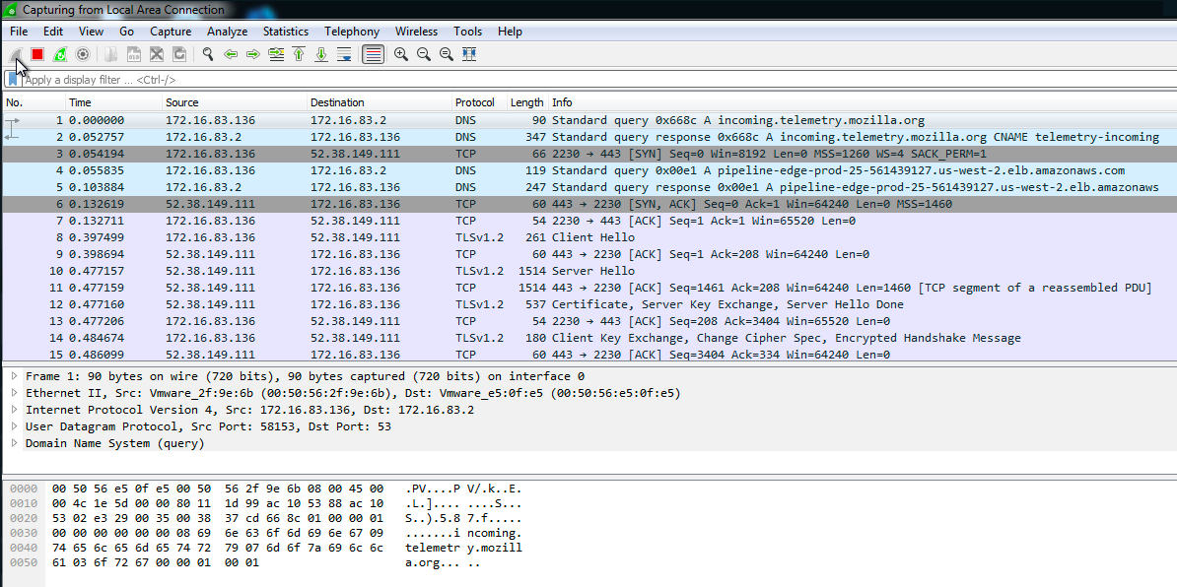Expand the Ethernet II section
The width and height of the screenshot is (1177, 587).
coord(13,393)
